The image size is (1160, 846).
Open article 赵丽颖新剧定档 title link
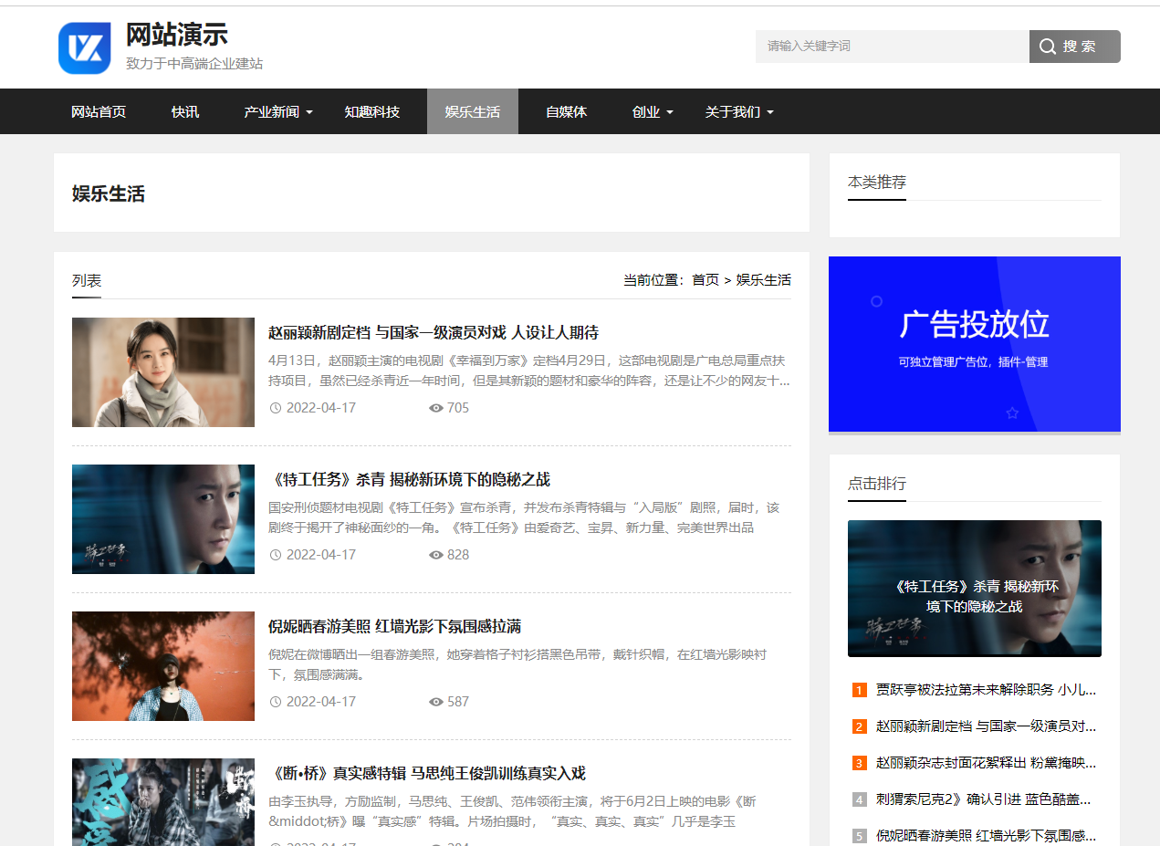click(x=434, y=332)
